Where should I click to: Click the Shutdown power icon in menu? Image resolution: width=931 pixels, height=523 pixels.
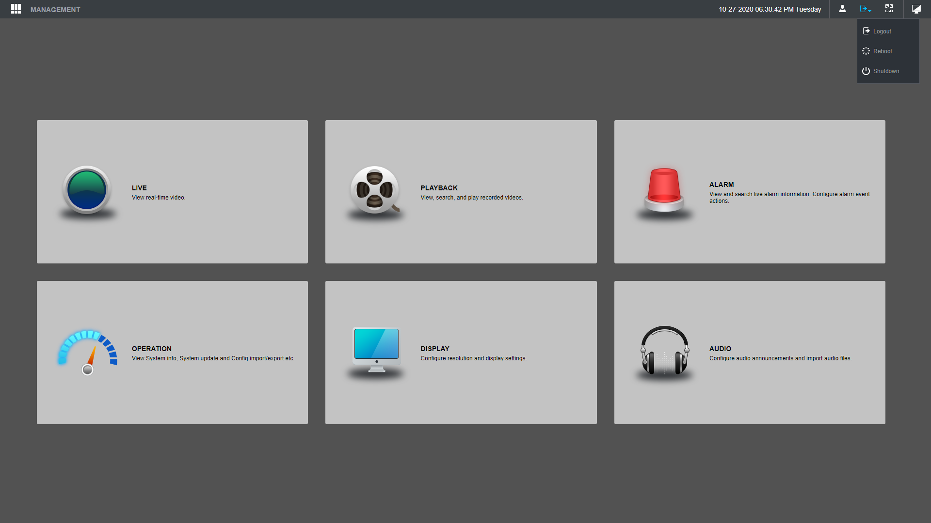point(866,71)
